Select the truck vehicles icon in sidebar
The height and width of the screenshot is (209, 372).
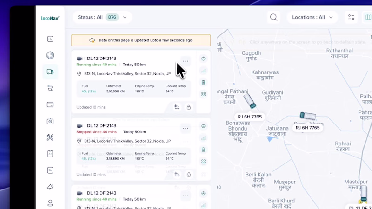[50, 72]
